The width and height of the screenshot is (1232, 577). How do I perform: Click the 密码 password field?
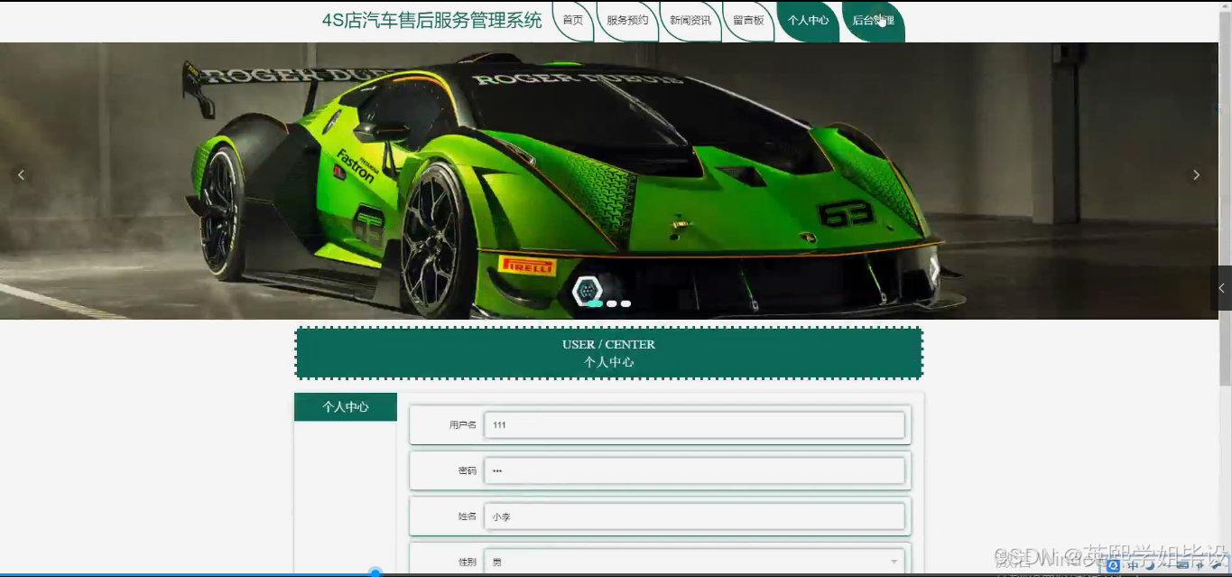[x=694, y=470]
